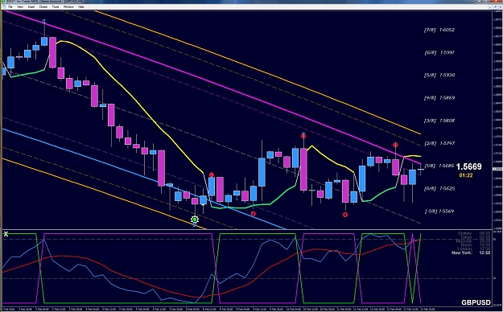Click the green circle marker below the candles
The height and width of the screenshot is (312, 503).
point(195,220)
